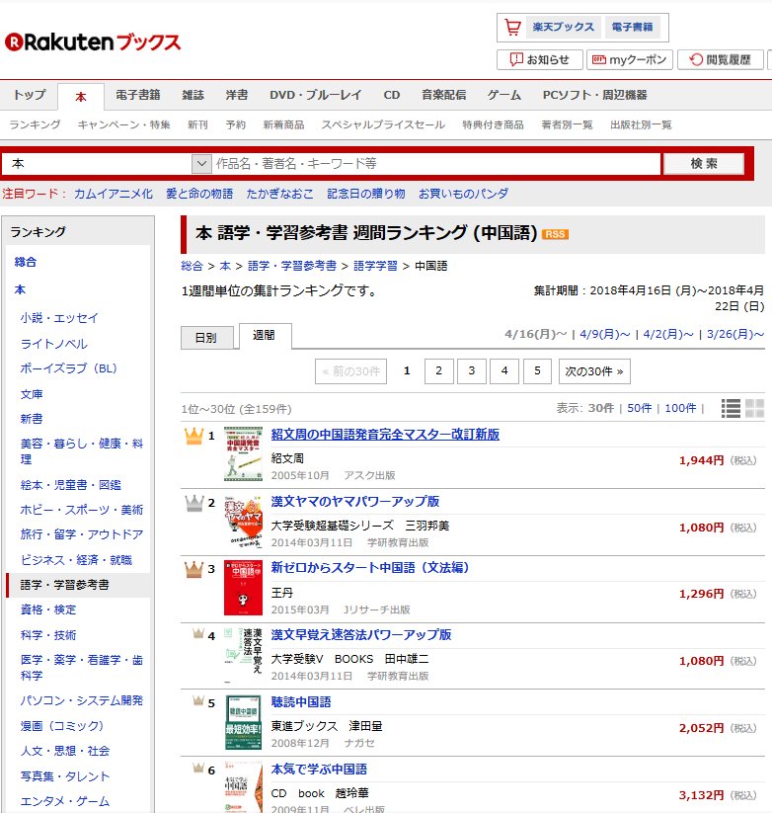The width and height of the screenshot is (772, 813).
Task: Open the ランキング submenu link
Action: 35,124
